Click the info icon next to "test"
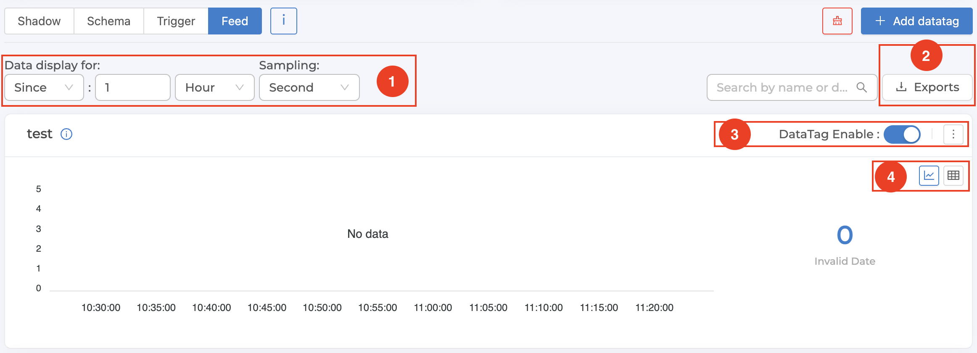 [x=66, y=134]
